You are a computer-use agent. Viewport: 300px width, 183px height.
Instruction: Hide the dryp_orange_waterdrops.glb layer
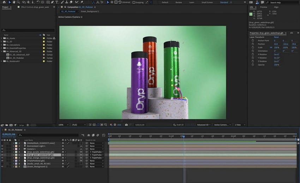click(2, 158)
